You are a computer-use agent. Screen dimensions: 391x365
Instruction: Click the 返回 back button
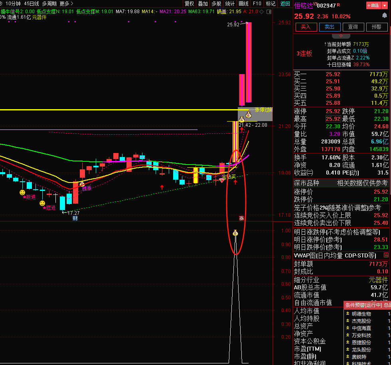coord(285,4)
